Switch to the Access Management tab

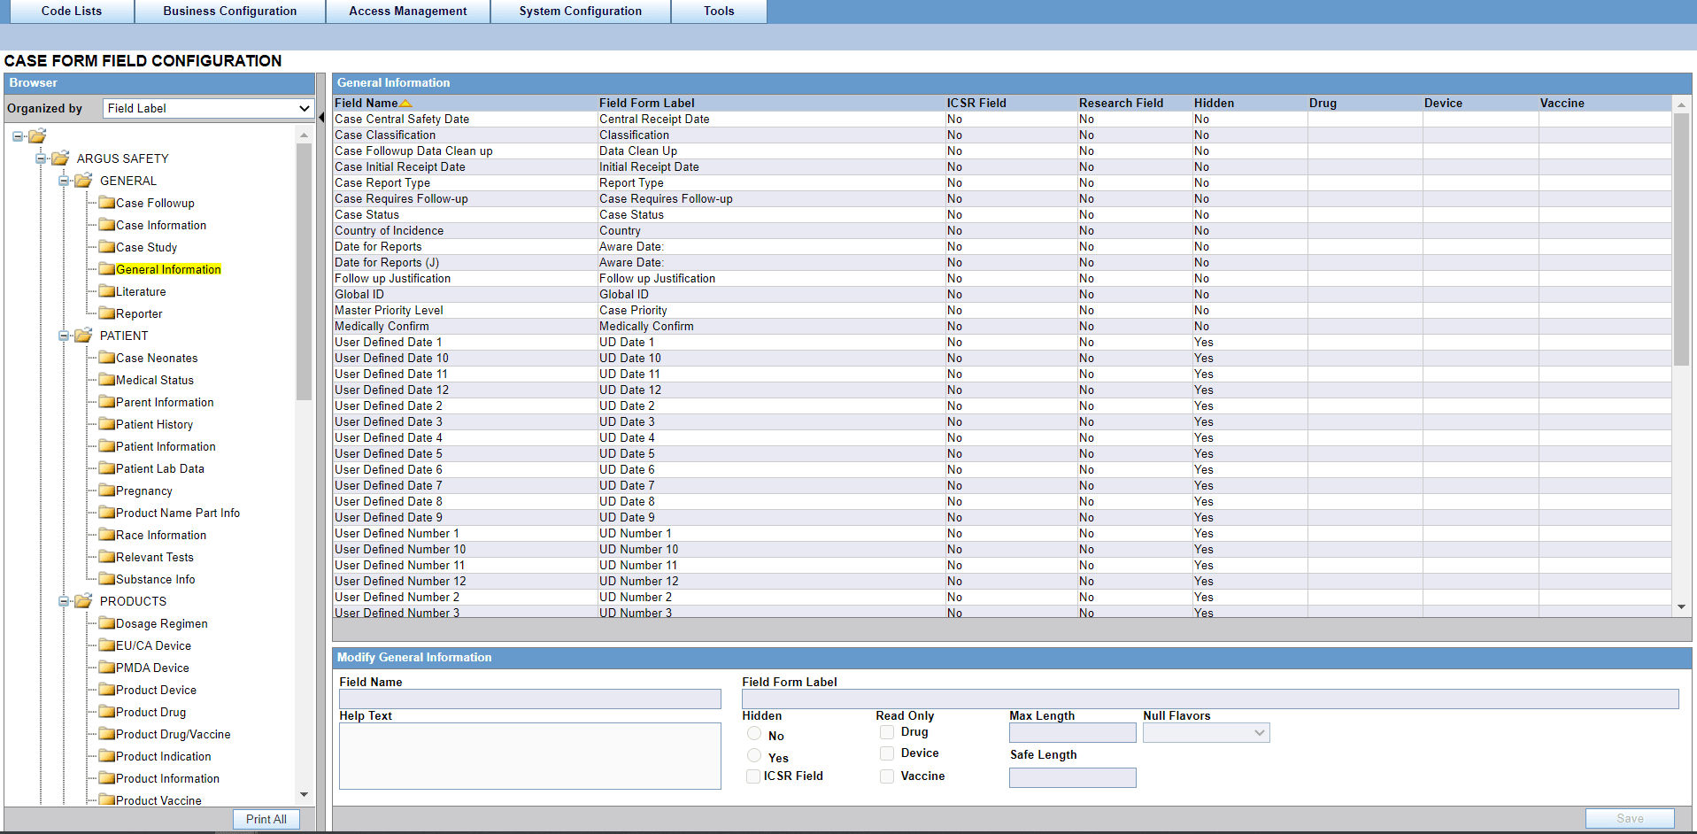pyautogui.click(x=408, y=11)
